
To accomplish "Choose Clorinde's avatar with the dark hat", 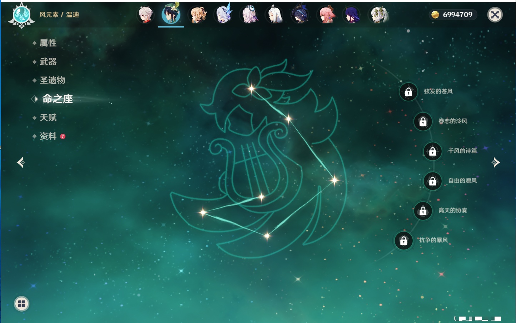I will [x=300, y=15].
